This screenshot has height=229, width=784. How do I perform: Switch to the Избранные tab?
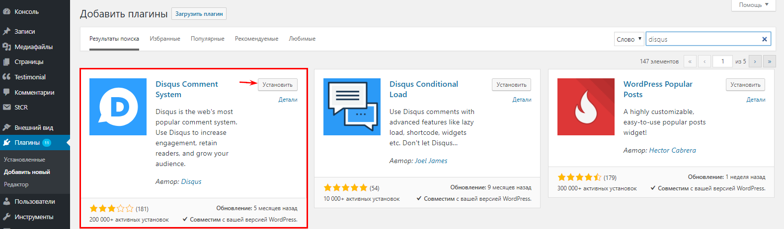(165, 39)
